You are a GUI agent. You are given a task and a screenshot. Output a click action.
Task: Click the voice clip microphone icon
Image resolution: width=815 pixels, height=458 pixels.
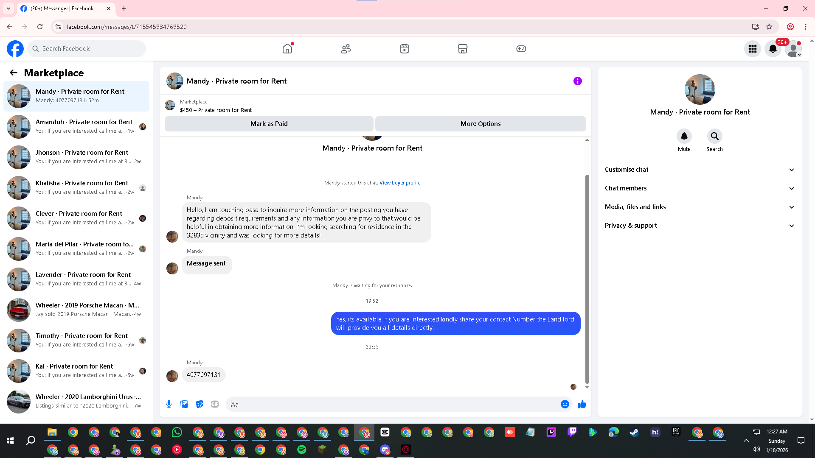point(169,404)
